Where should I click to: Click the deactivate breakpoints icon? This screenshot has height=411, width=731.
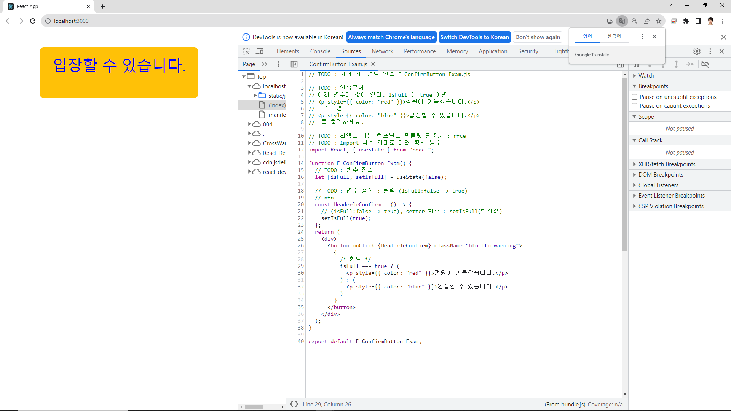coord(705,64)
